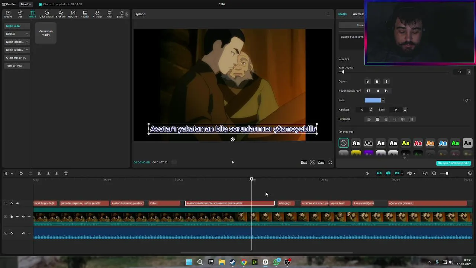Viewport: 476px width, 268px height.
Task: Click the subtitle rotate handle in preview
Action: pyautogui.click(x=233, y=139)
